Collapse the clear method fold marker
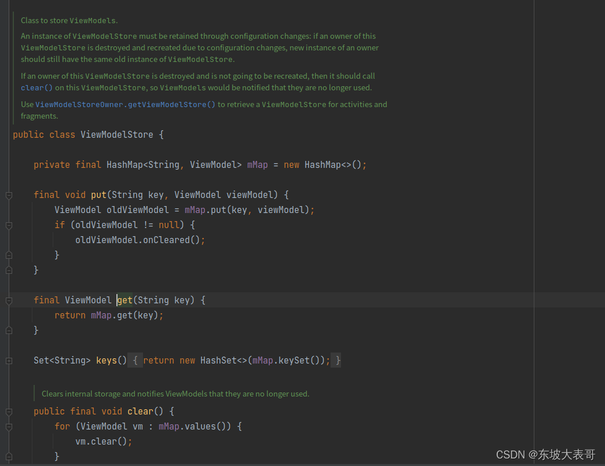The image size is (605, 466). tap(9, 412)
